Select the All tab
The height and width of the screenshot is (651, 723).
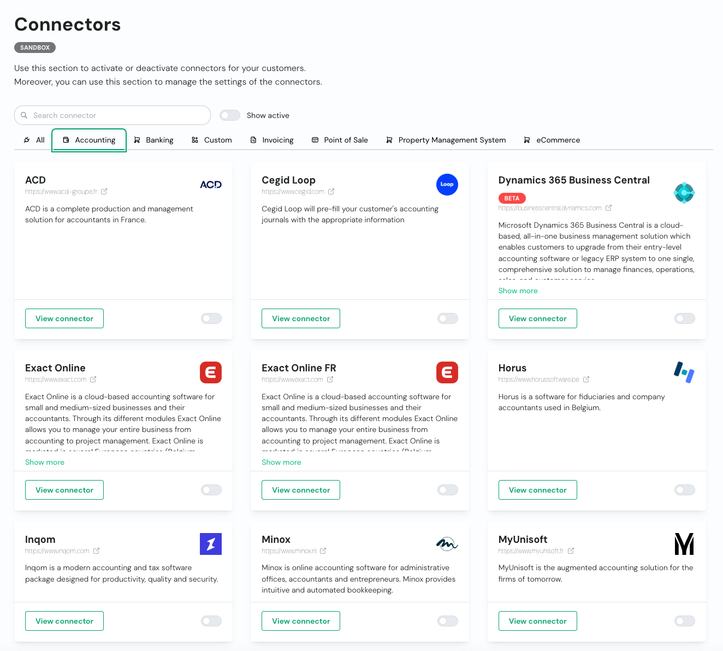pyautogui.click(x=34, y=140)
